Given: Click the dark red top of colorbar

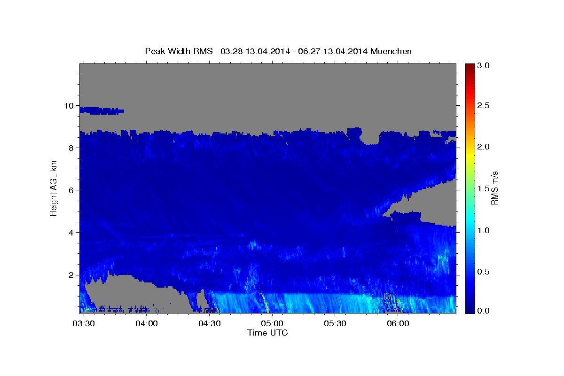Looking at the screenshot, I should tap(469, 67).
